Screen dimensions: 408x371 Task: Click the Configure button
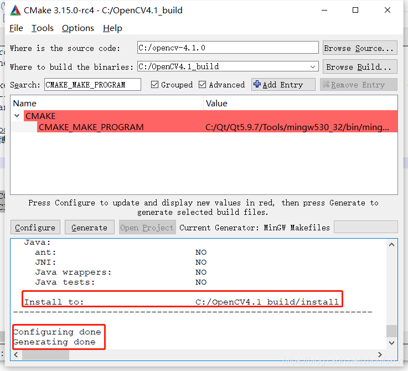(x=35, y=227)
